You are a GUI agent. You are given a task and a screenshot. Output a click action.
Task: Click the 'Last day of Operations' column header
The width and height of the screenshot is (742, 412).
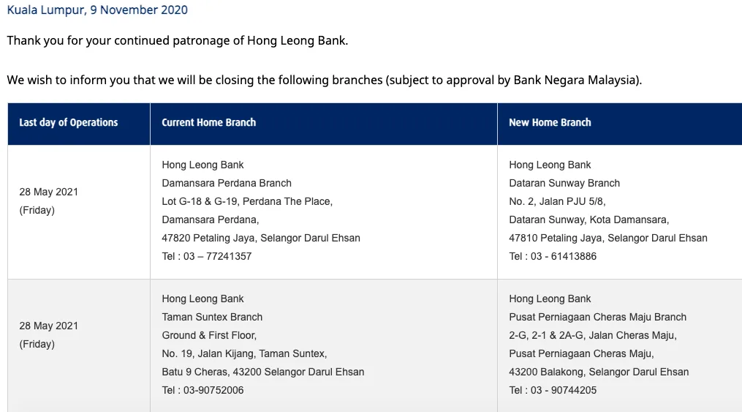coord(69,123)
